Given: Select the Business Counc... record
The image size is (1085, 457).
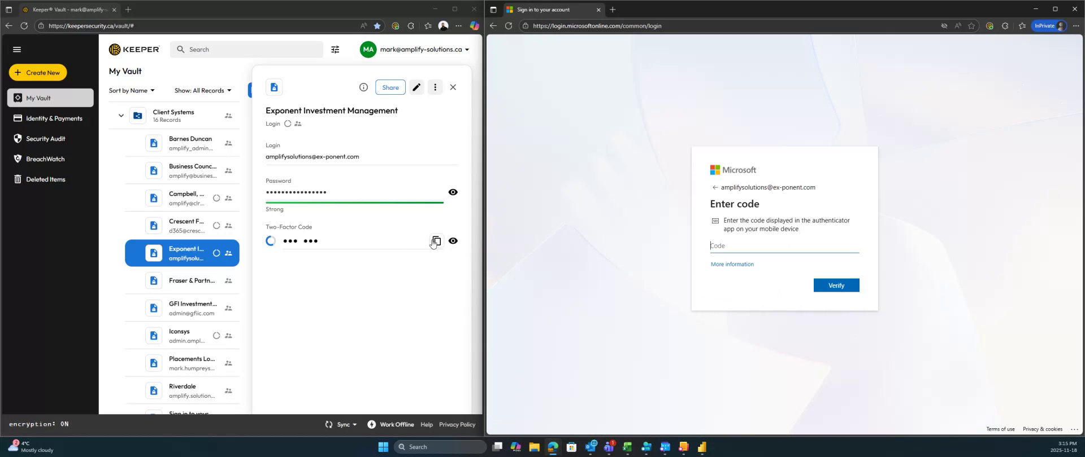Looking at the screenshot, I should point(182,171).
